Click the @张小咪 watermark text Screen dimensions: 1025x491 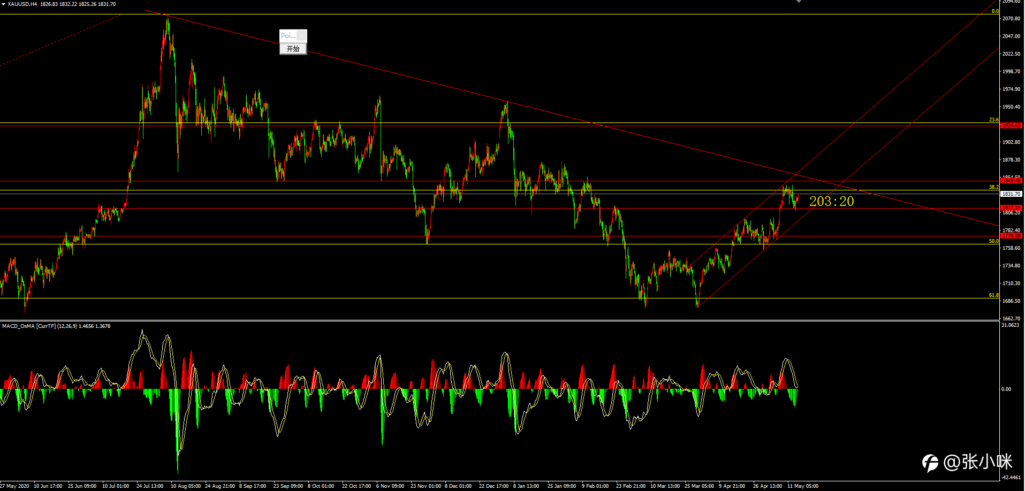click(978, 462)
